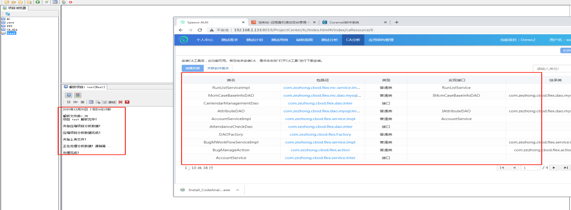Click the monitor view icon in parse panel
Image resolution: width=571 pixels, height=210 pixels.
click(69, 95)
